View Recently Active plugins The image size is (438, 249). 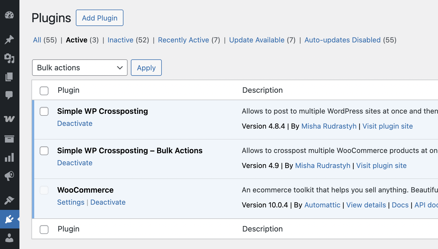(183, 40)
